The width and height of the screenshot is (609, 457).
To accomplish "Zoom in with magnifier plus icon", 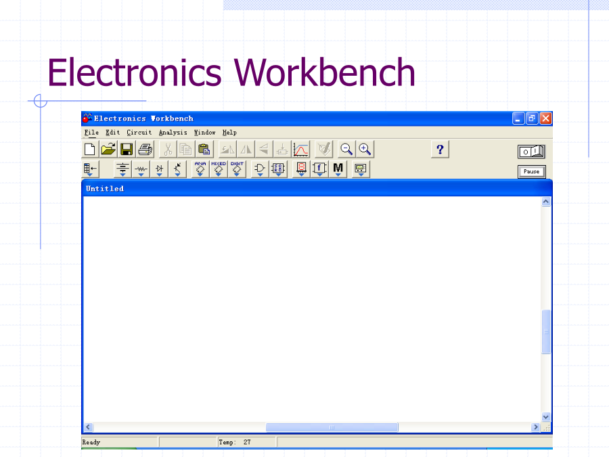I will pos(365,149).
